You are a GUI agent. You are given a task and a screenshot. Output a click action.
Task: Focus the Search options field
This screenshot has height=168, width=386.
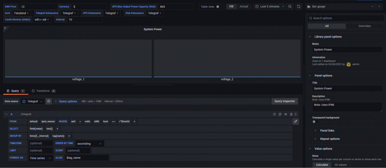[x=345, y=18]
